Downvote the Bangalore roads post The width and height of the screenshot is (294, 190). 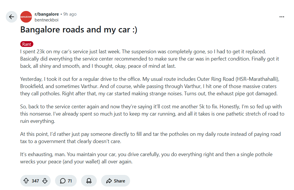45,181
